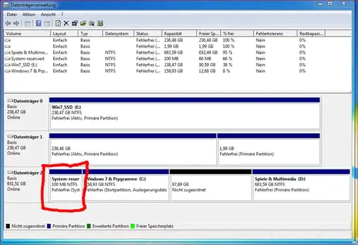Select the Spiele & Multime... volume icon
The height and width of the screenshot is (245, 358).
pos(8,53)
